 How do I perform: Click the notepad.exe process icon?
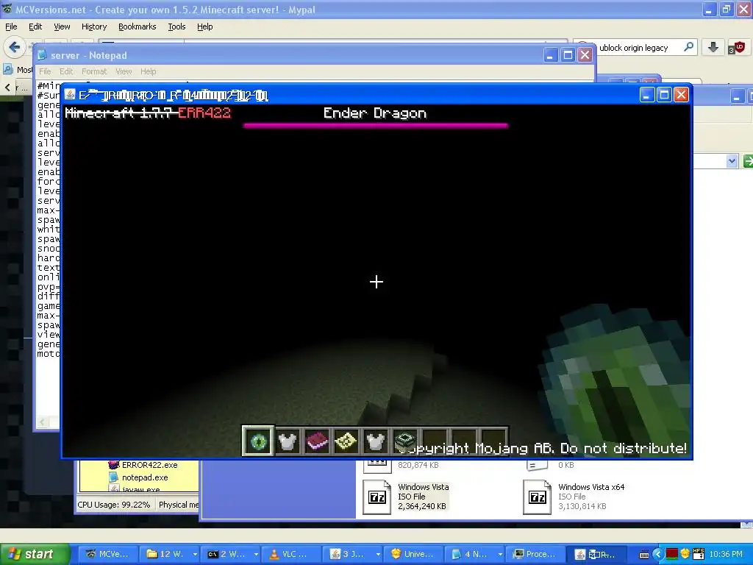point(113,477)
